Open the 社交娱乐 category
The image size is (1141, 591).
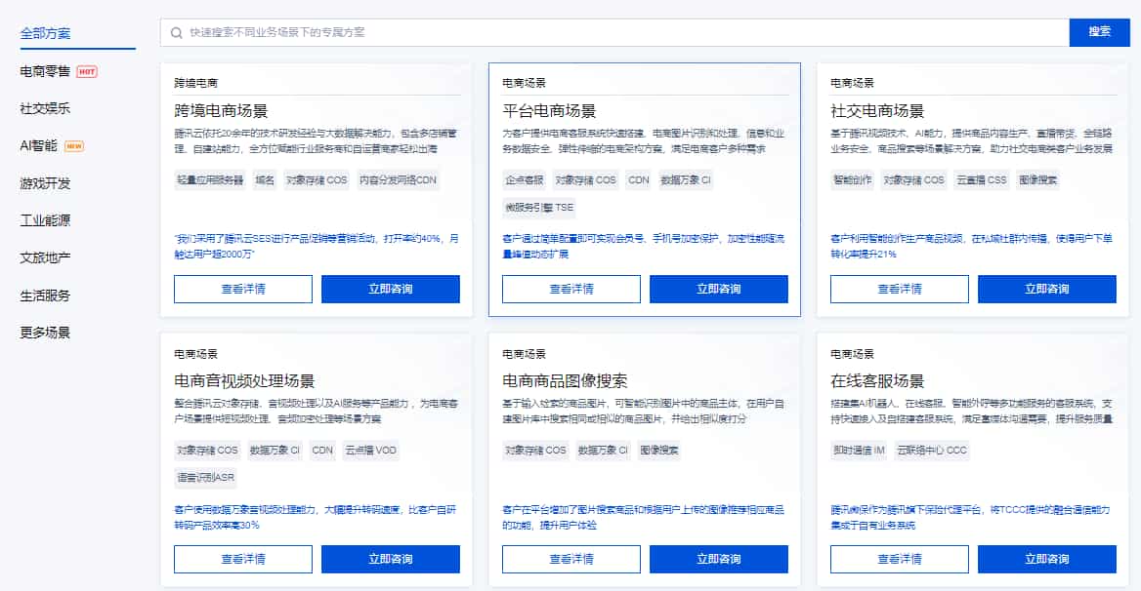coord(45,108)
